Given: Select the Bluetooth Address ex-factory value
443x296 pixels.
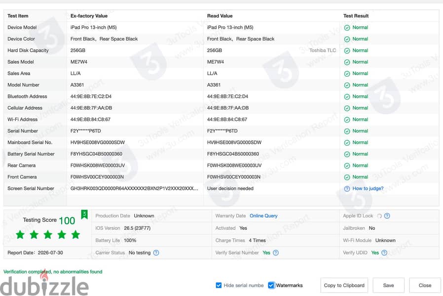Looking at the screenshot, I should pos(91,96).
